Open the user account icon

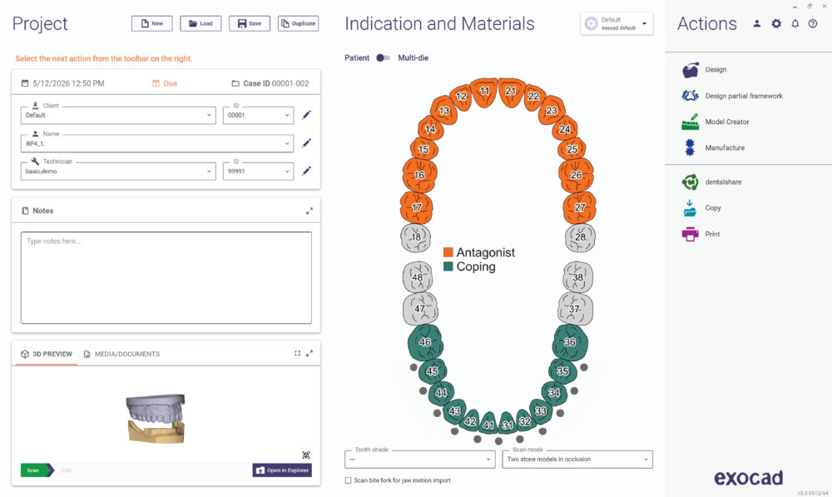coord(756,24)
